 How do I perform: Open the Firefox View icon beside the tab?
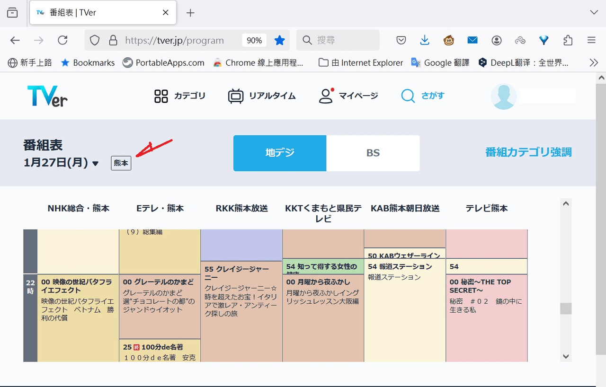pyautogui.click(x=13, y=13)
